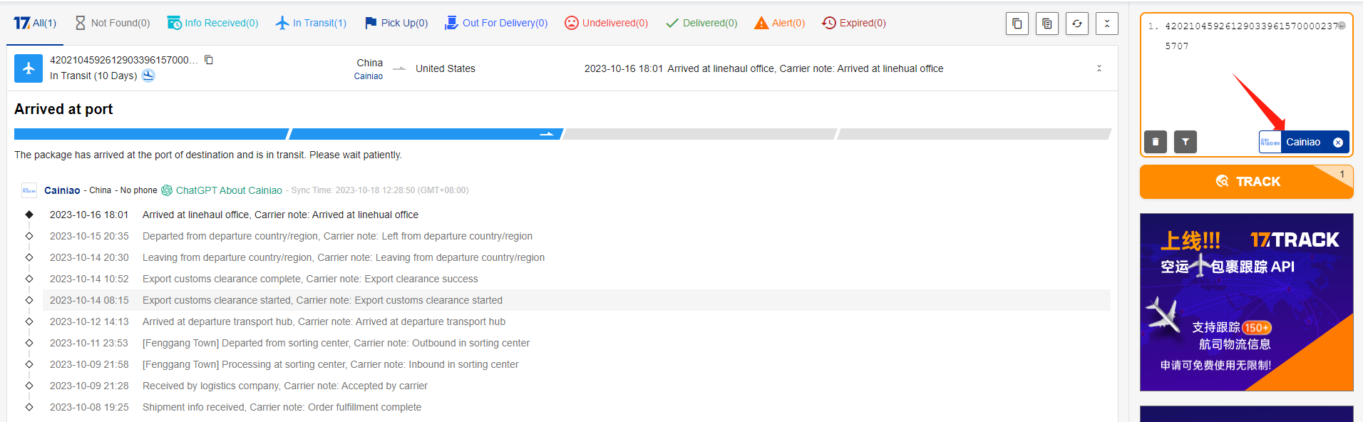Viewport: 1363px width, 422px height.
Task: Open the Alert(0) filter tab
Action: tap(779, 23)
